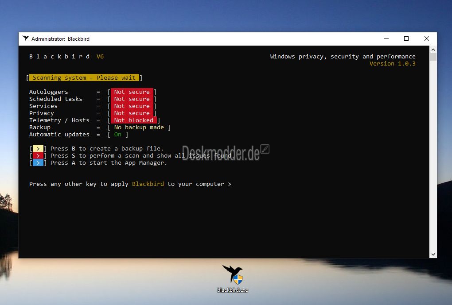Click the red arrow marker for scan

point(38,156)
